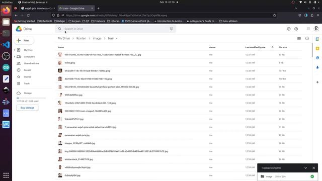Click the file list vertical scrollbar
This screenshot has height=181, width=322.
tap(312, 50)
